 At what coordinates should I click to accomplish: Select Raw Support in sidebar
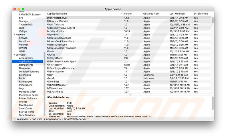[26, 105]
